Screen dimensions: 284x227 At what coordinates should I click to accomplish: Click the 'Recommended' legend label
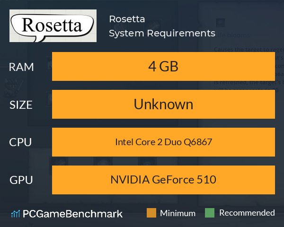(247, 213)
